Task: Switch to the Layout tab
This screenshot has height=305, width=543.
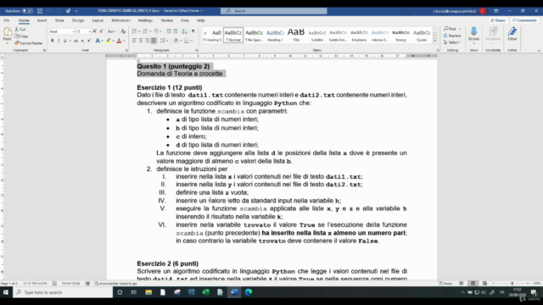Action: (x=98, y=20)
